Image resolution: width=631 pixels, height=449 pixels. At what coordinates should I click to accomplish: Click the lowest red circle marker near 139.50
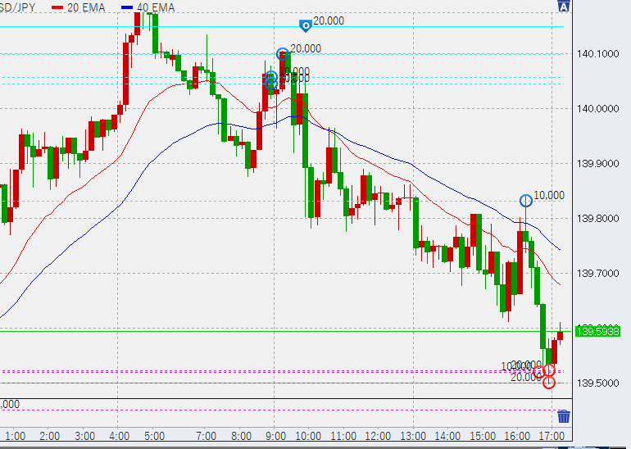click(x=549, y=382)
